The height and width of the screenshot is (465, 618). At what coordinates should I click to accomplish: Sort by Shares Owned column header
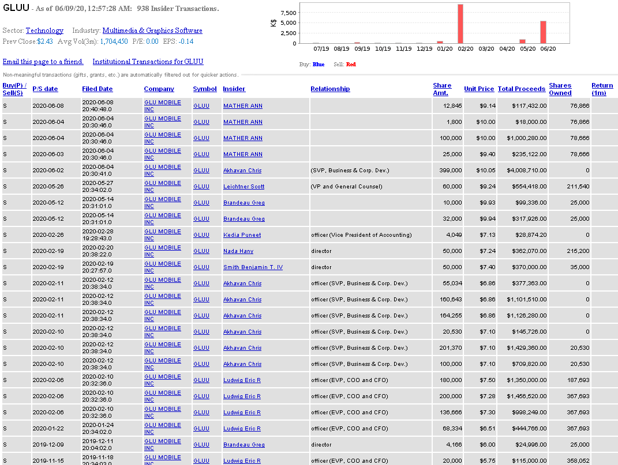[x=560, y=89]
